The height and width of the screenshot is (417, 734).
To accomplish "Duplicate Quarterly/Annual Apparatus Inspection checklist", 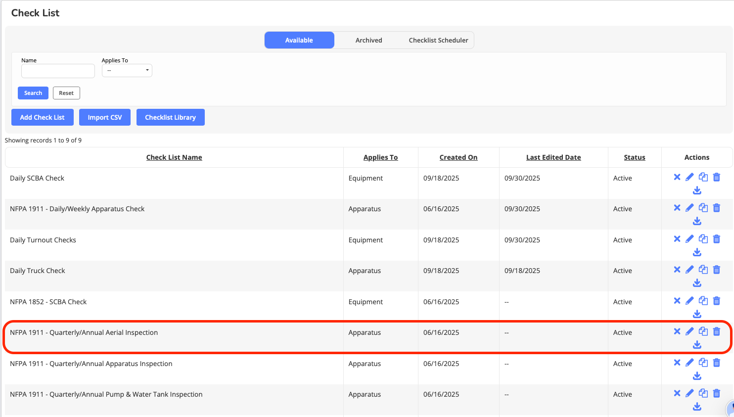I will pos(703,363).
